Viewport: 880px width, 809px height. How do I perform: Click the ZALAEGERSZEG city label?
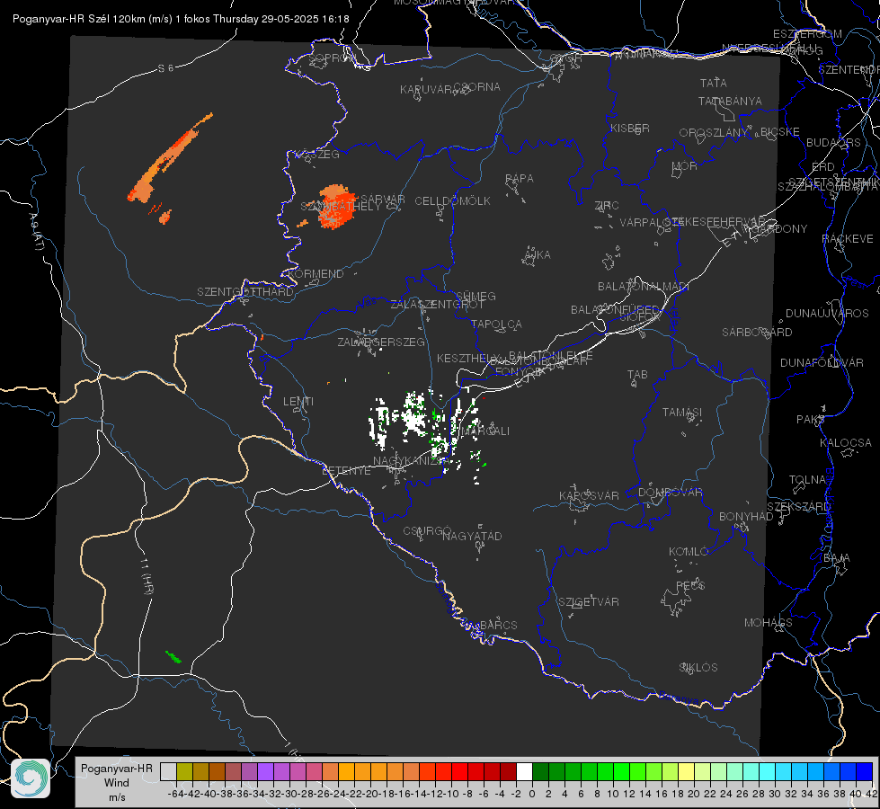click(x=381, y=342)
